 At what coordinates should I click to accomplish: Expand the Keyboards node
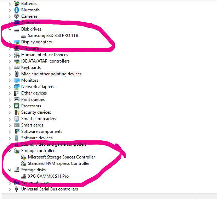[x=10, y=68]
